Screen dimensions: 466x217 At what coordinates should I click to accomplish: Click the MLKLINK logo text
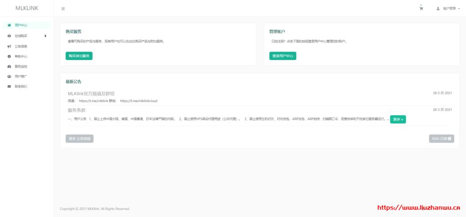coord(26,8)
